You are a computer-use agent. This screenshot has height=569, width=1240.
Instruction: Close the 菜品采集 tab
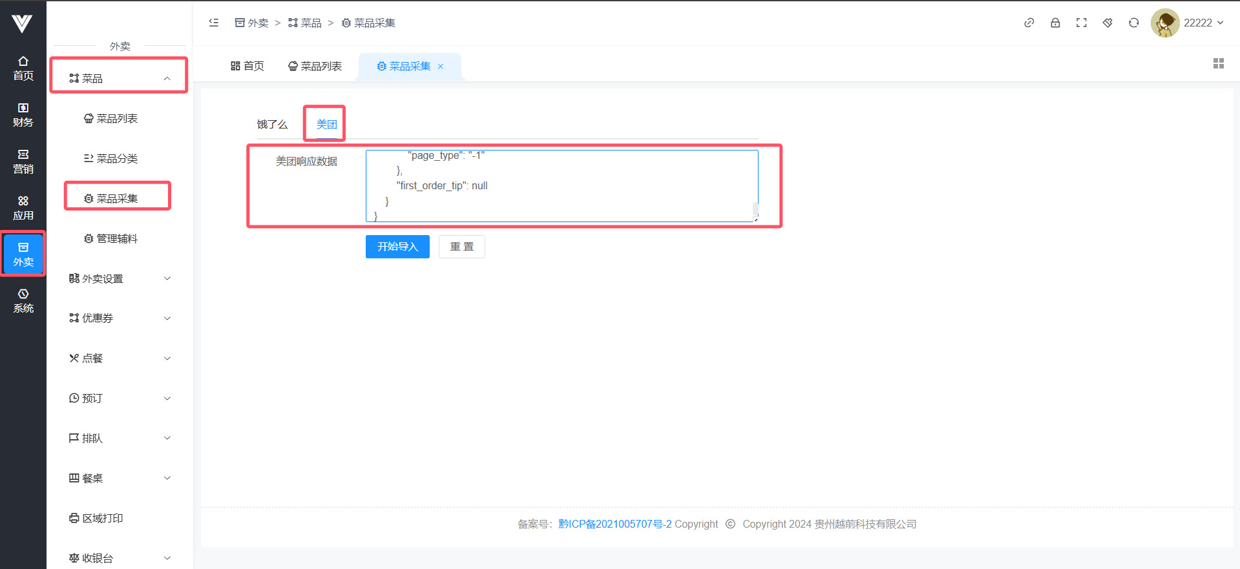(441, 67)
